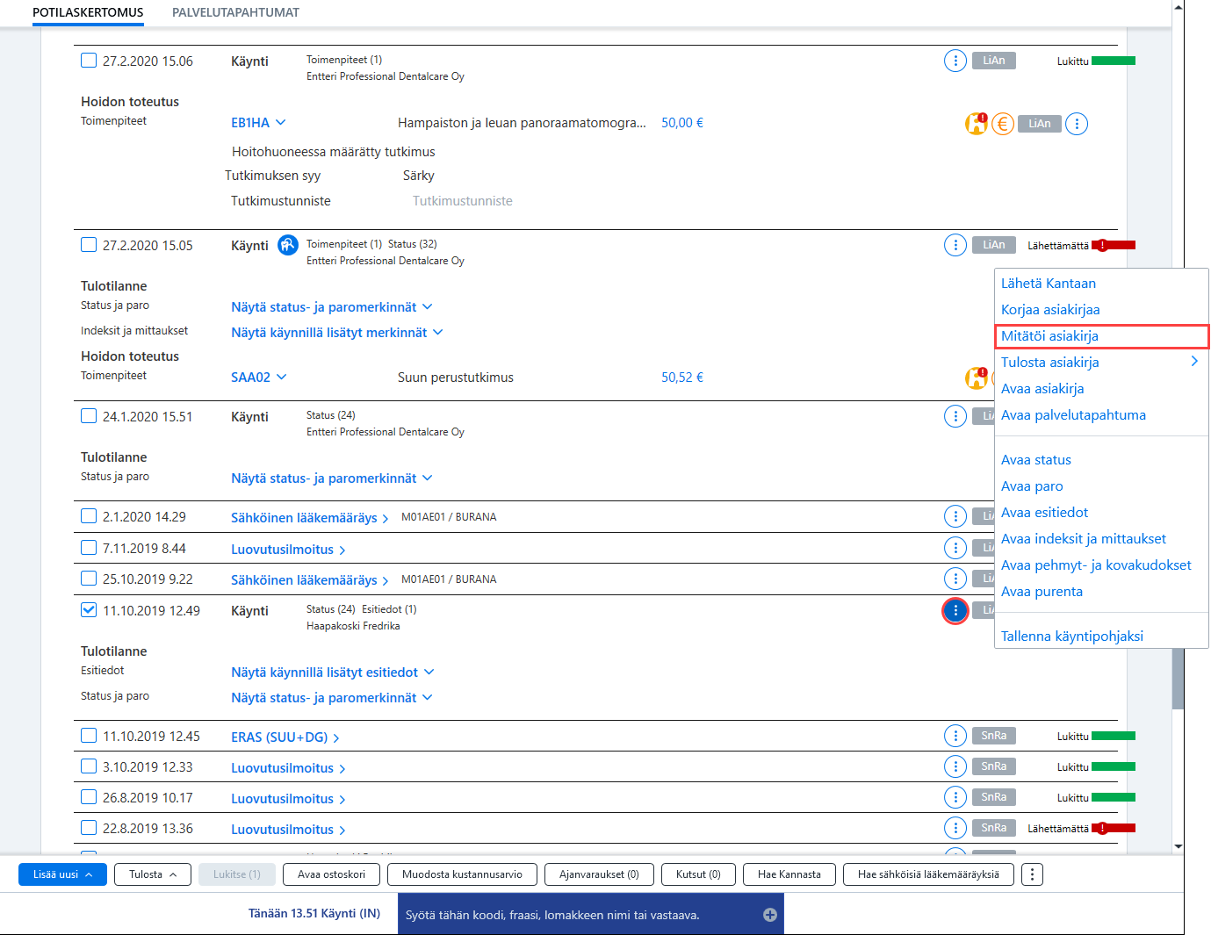Screen dimensions: 1211x935
Task: Open the Lisää uusi dropdown button
Action: click(x=62, y=874)
